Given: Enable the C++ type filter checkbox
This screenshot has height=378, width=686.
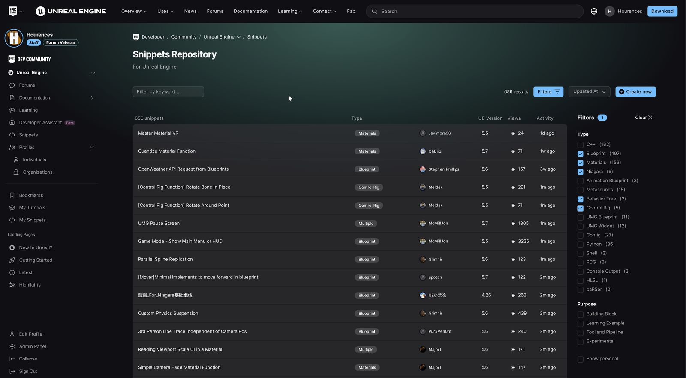Looking at the screenshot, I should [580, 145].
